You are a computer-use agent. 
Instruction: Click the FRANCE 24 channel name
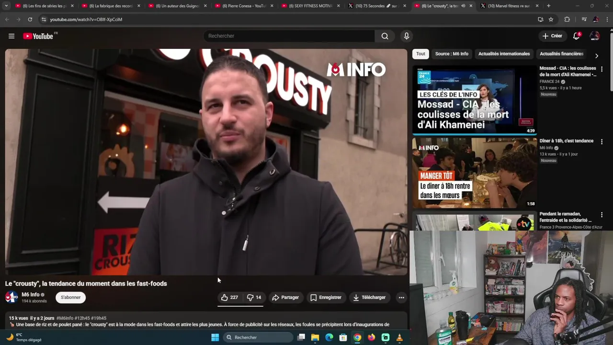549,81
